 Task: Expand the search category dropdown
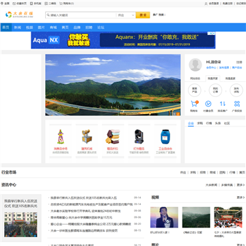coord(126,15)
